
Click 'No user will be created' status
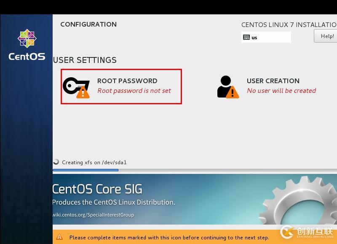pyautogui.click(x=281, y=90)
